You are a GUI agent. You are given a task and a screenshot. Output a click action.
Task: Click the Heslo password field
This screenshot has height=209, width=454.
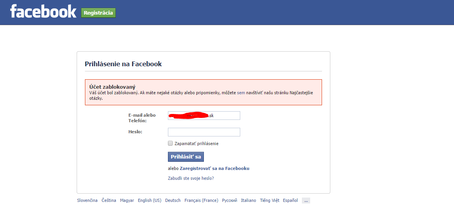[x=204, y=132]
